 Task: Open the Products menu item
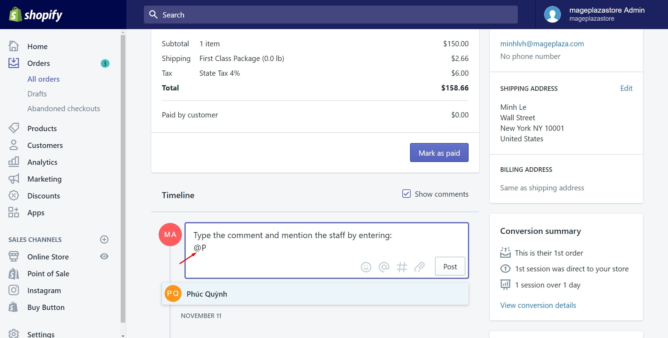tap(42, 128)
